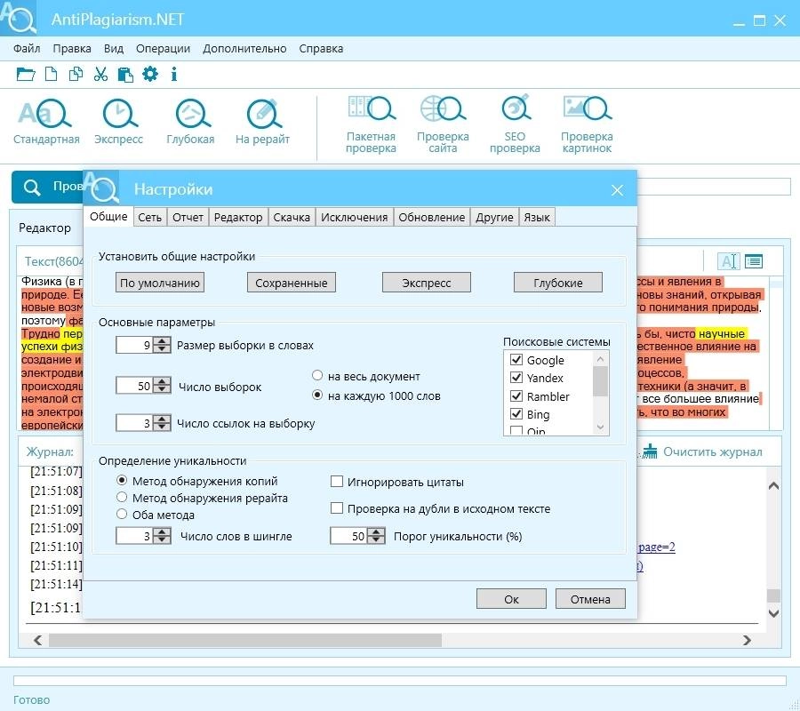Select Метод обнаружения рерайта
800x711 pixels.
click(122, 497)
